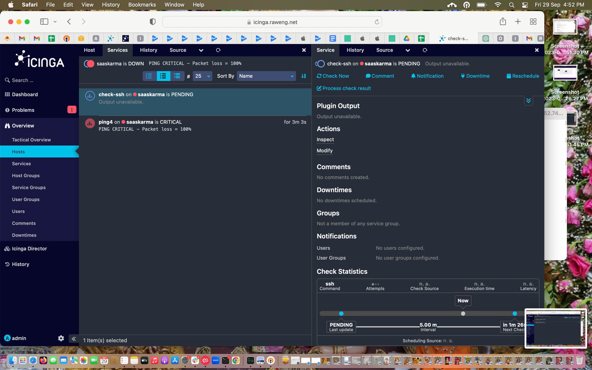
Task: Open Safari sidebar options chevron
Action: pos(55,22)
